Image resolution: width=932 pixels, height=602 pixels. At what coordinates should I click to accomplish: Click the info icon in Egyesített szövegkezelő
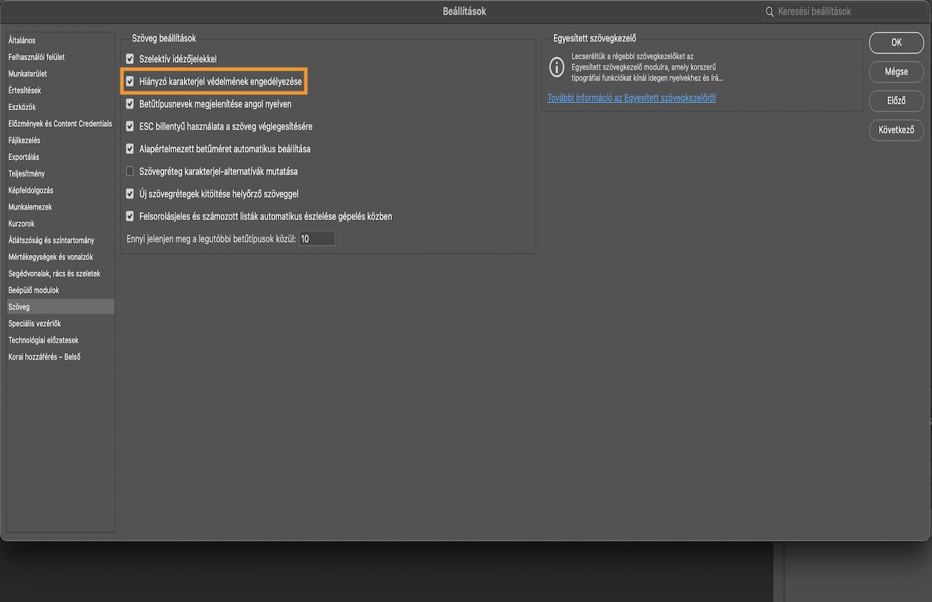click(x=557, y=67)
